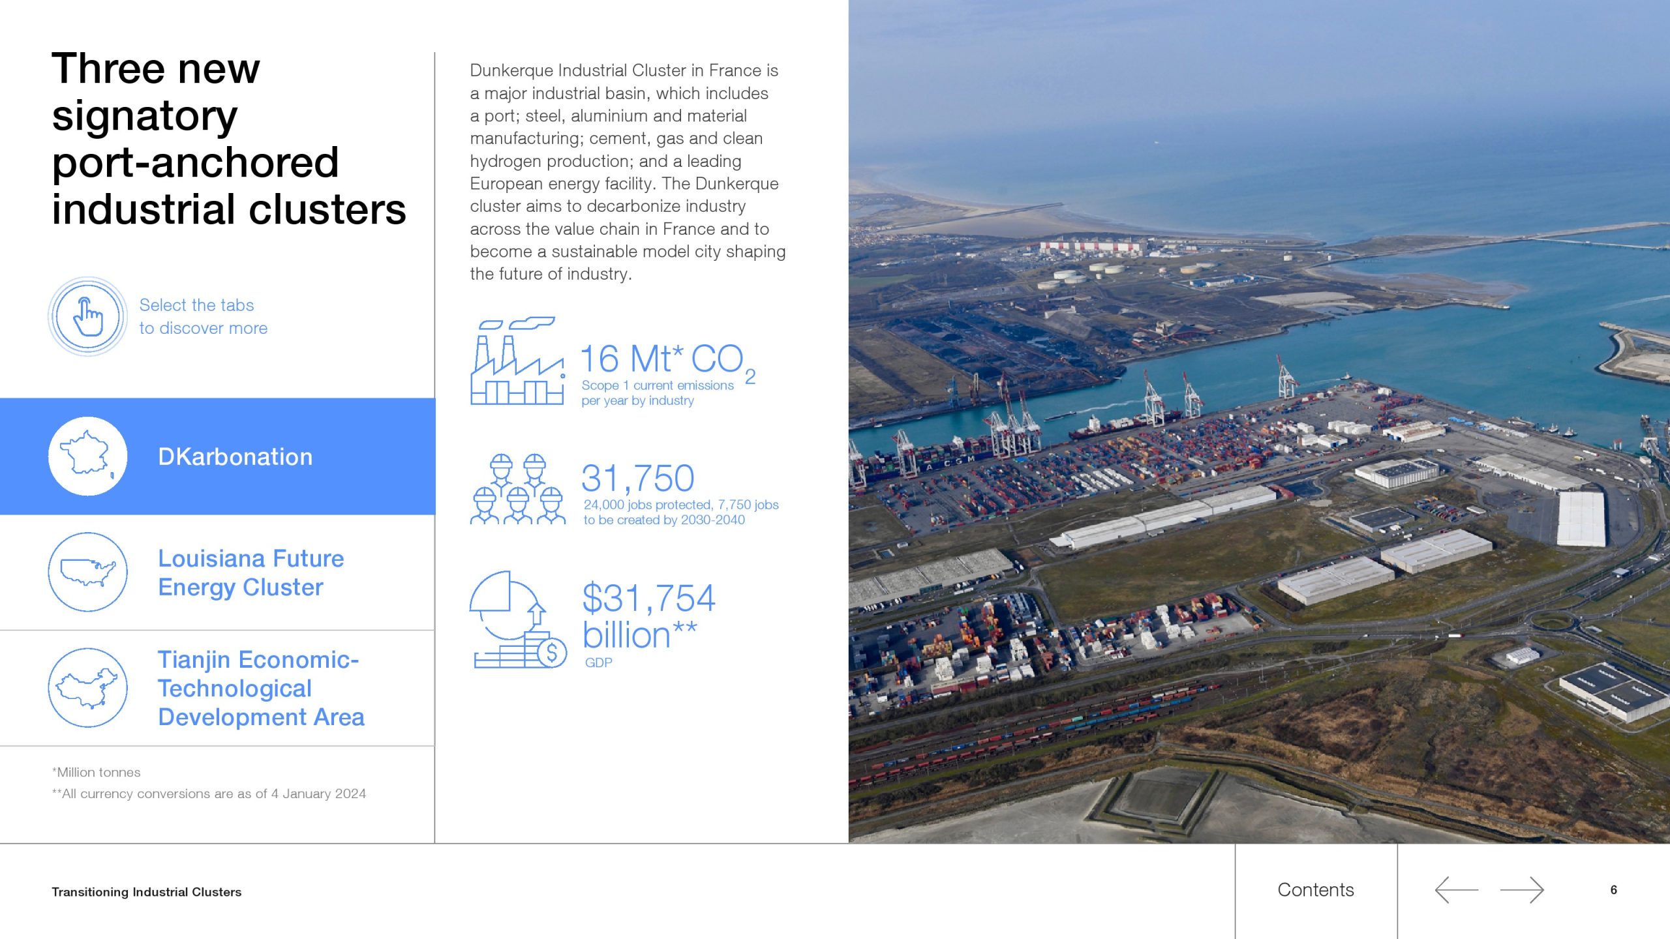
Task: Click the Select the tabs hint text
Action: 203,316
